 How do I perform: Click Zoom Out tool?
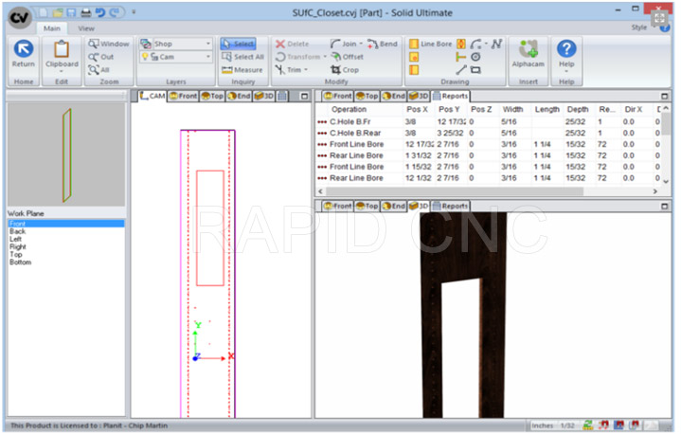point(101,57)
